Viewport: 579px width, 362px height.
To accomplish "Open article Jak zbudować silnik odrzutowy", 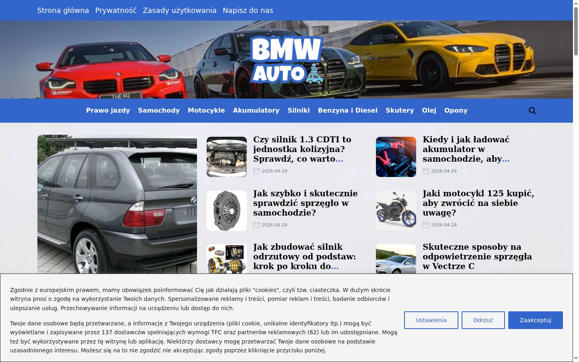I will click(304, 257).
